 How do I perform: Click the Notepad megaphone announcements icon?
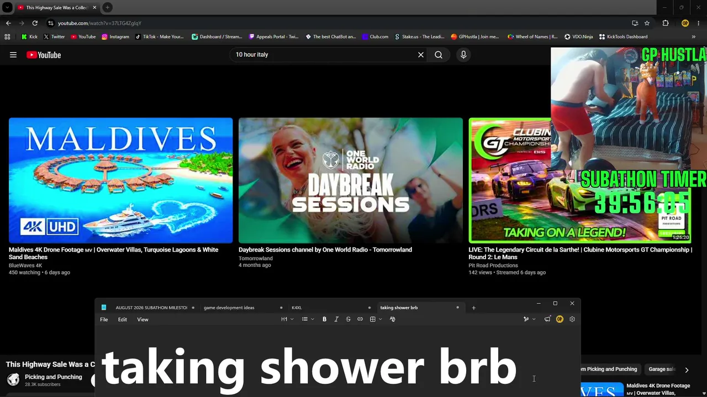[547, 319]
